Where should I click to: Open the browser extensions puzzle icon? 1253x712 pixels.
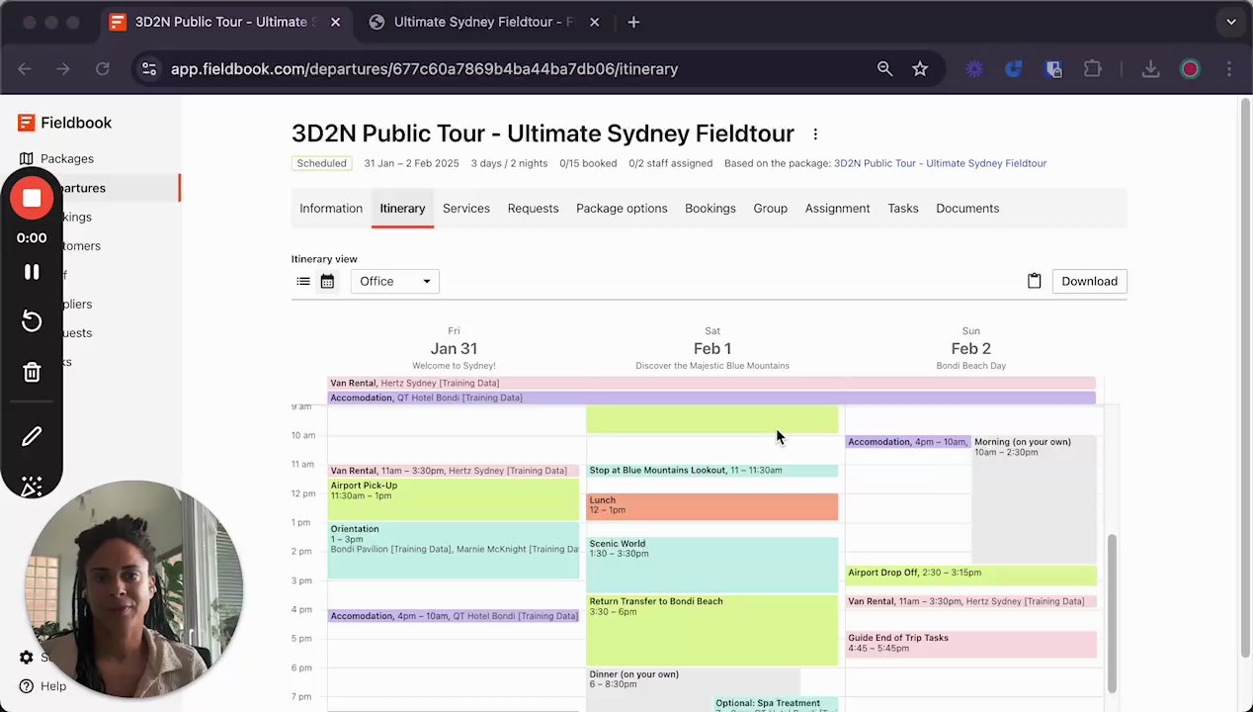(x=1092, y=69)
